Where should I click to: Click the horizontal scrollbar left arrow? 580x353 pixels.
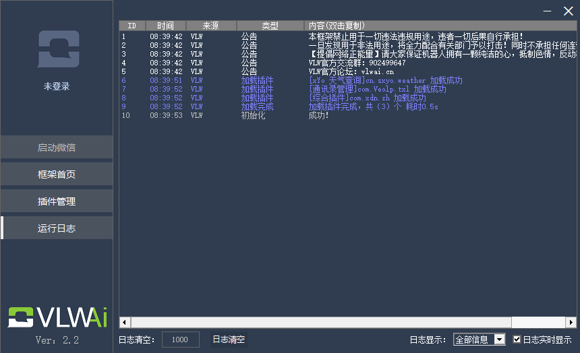(x=124, y=322)
